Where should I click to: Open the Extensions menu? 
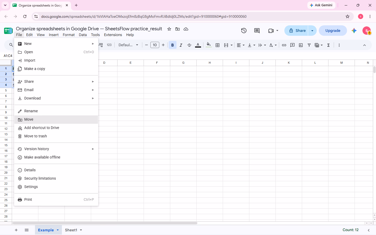click(113, 35)
